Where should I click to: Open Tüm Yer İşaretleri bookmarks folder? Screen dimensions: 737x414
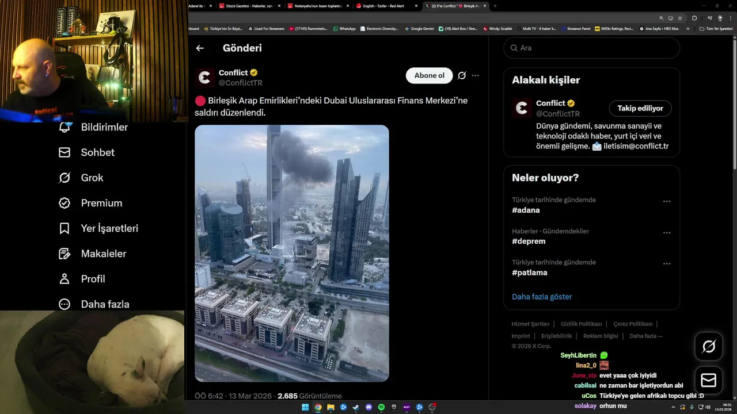[x=716, y=28]
